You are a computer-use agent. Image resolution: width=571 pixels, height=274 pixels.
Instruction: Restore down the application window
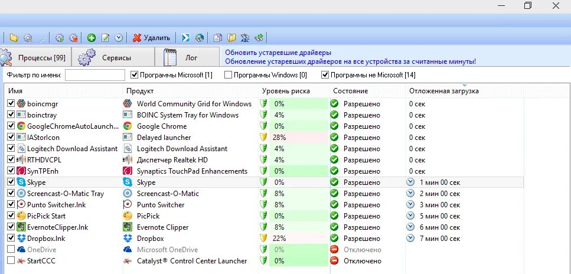pyautogui.click(x=528, y=5)
